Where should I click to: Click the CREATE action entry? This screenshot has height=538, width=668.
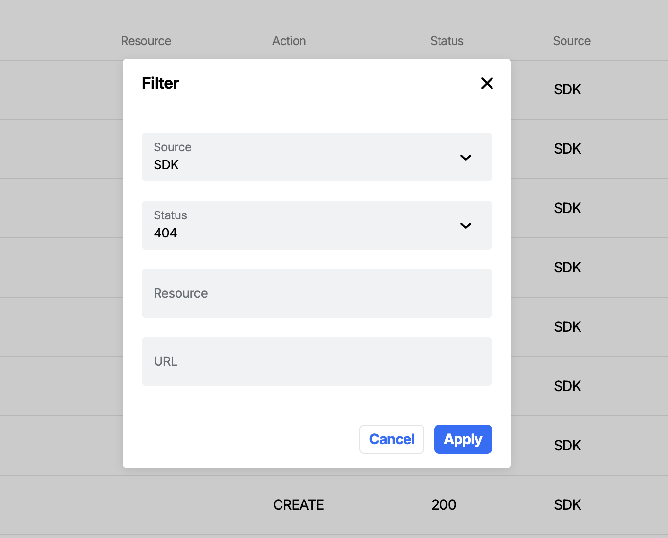[298, 504]
